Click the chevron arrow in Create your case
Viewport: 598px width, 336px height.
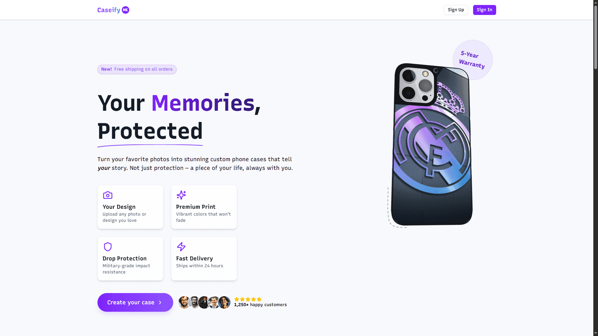(160, 302)
